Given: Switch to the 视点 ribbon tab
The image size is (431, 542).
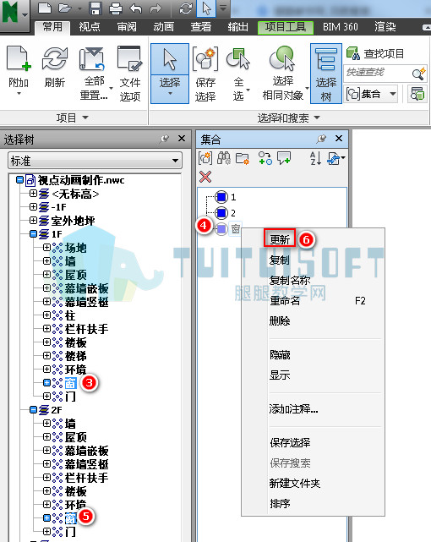Looking at the screenshot, I should pyautogui.click(x=90, y=27).
